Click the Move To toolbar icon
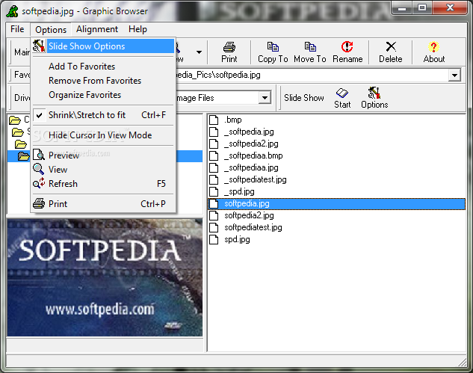 (x=310, y=47)
